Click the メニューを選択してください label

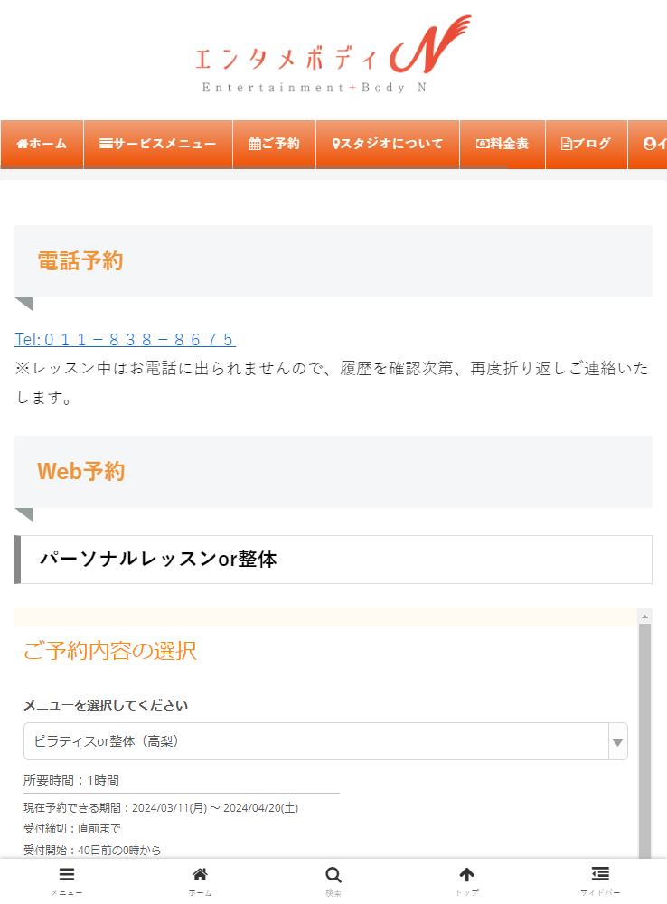(106, 705)
